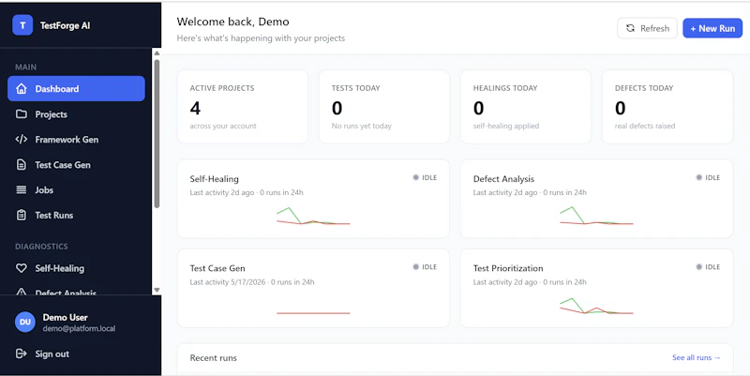Image resolution: width=750 pixels, height=376 pixels.
Task: Click the Sign out arrow icon
Action: click(x=21, y=353)
